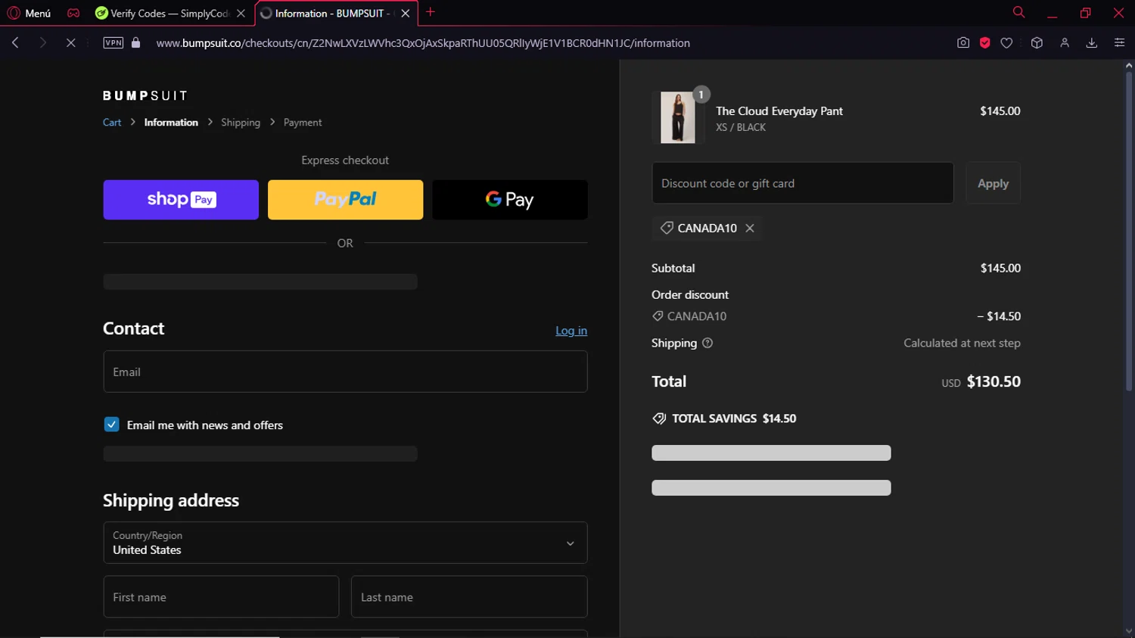Viewport: 1135px width, 638px height.
Task: Click the Payment breadcrumb
Action: click(303, 123)
